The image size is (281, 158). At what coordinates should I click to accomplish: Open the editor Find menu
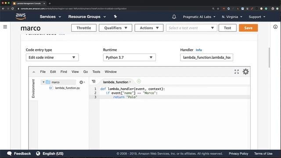point(64,72)
